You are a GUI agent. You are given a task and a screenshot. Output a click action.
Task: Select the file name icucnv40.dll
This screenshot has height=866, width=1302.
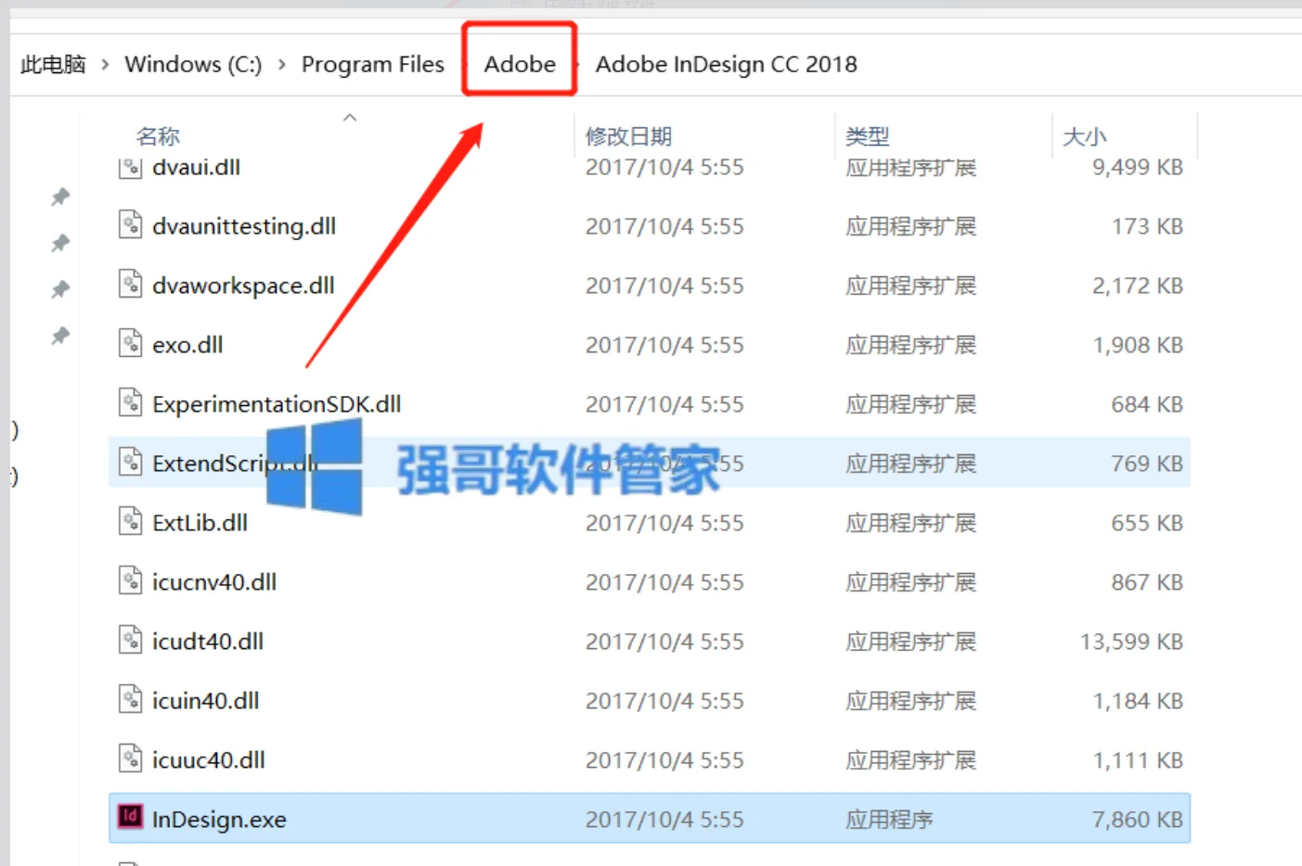pyautogui.click(x=214, y=582)
